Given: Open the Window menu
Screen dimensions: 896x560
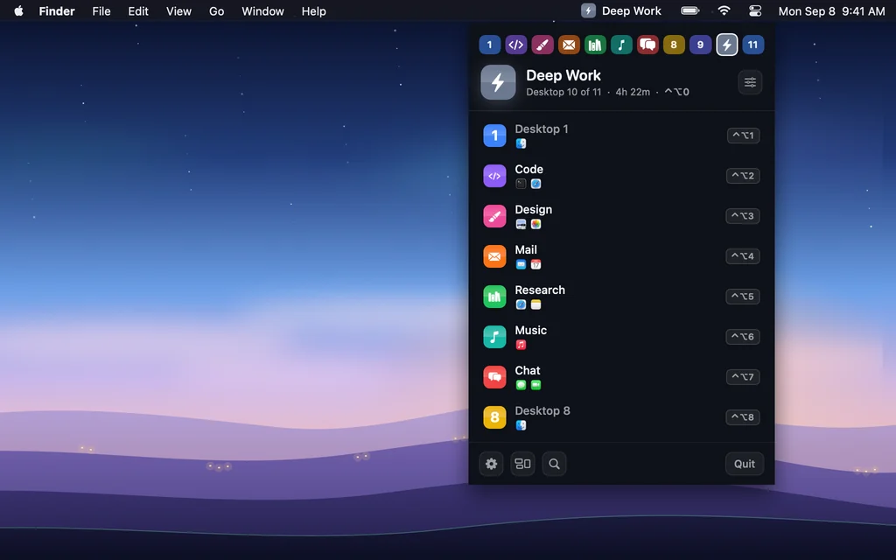Looking at the screenshot, I should pos(262,10).
